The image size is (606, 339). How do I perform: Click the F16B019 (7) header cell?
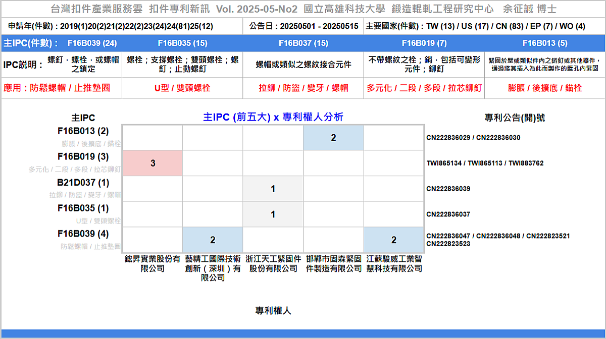point(424,43)
